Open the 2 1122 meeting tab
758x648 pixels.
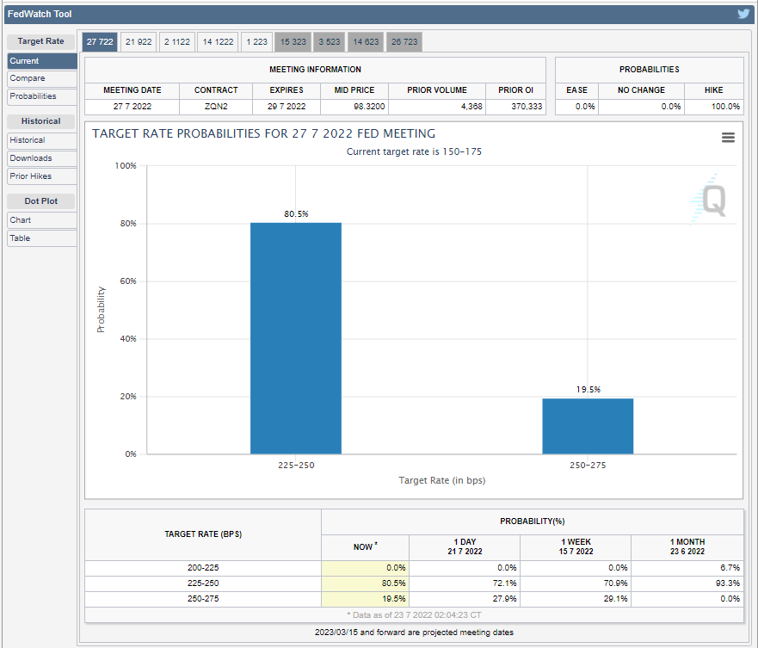tap(176, 41)
